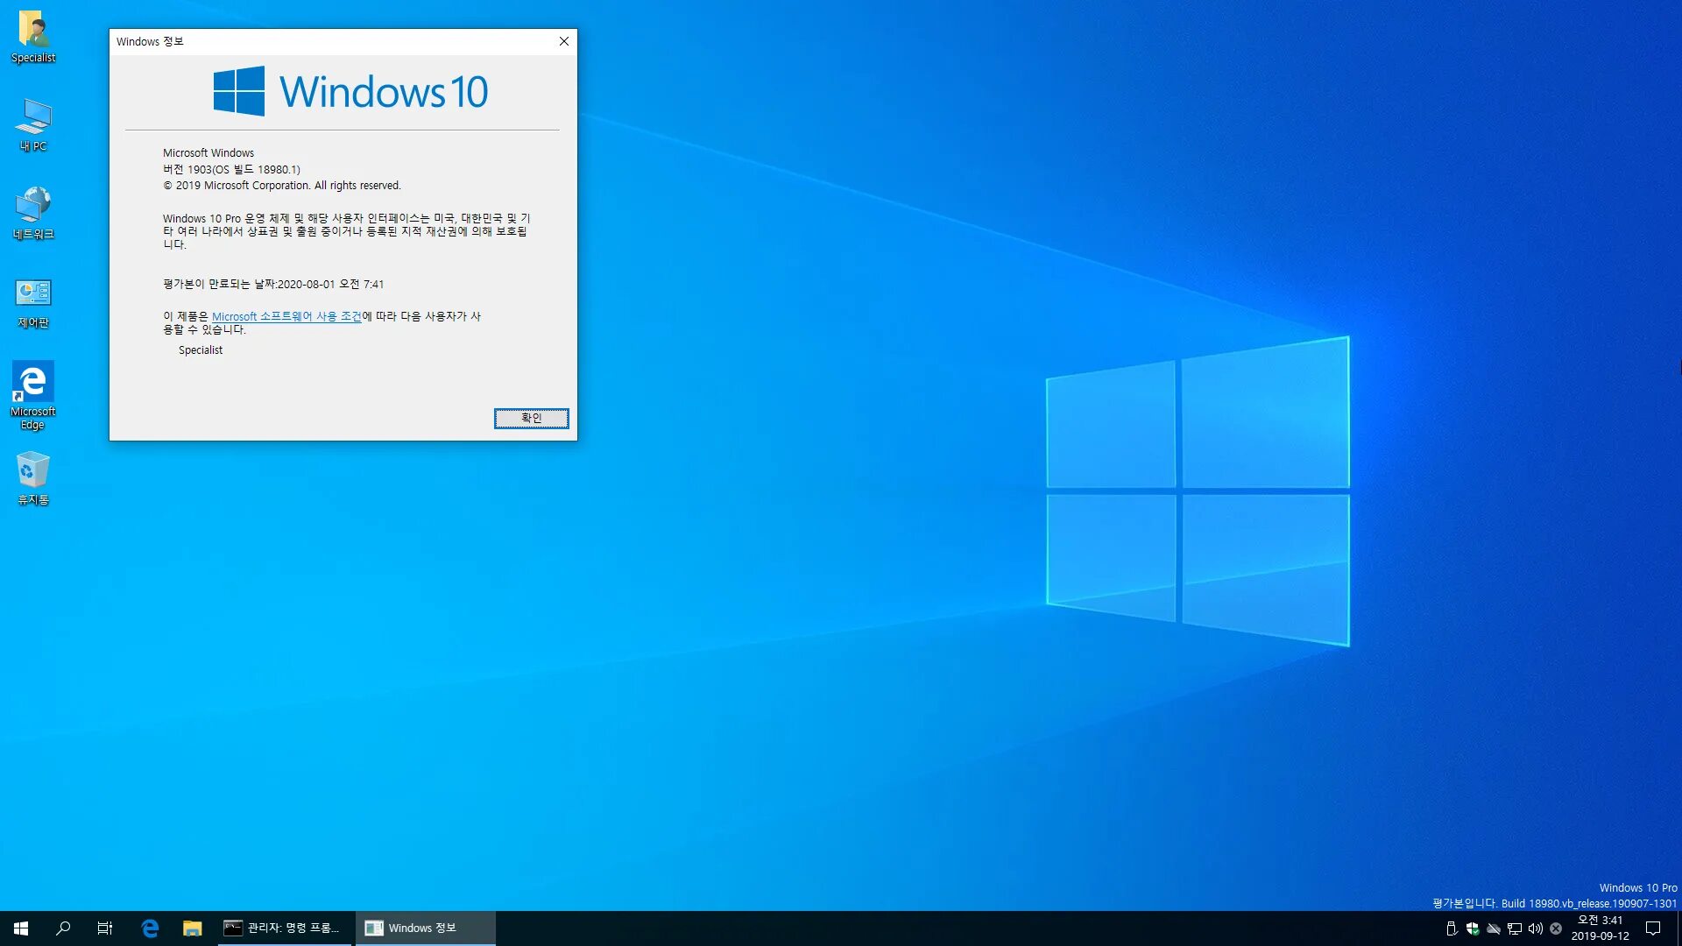Viewport: 1682px width, 946px height.
Task: Open the Microsoft software license terms link
Action: [286, 316]
